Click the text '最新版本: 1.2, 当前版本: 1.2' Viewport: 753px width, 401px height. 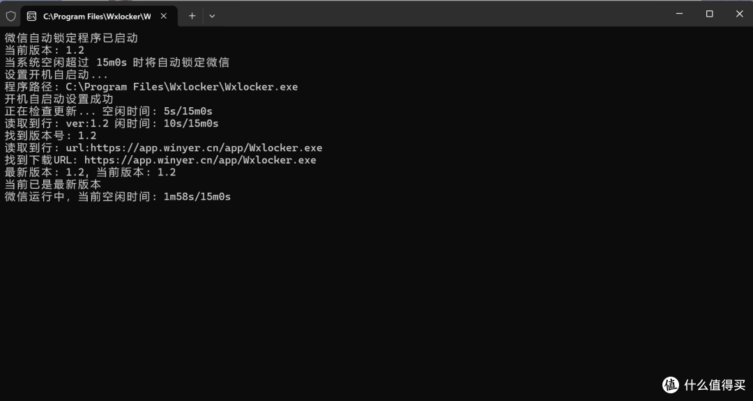[x=90, y=172]
